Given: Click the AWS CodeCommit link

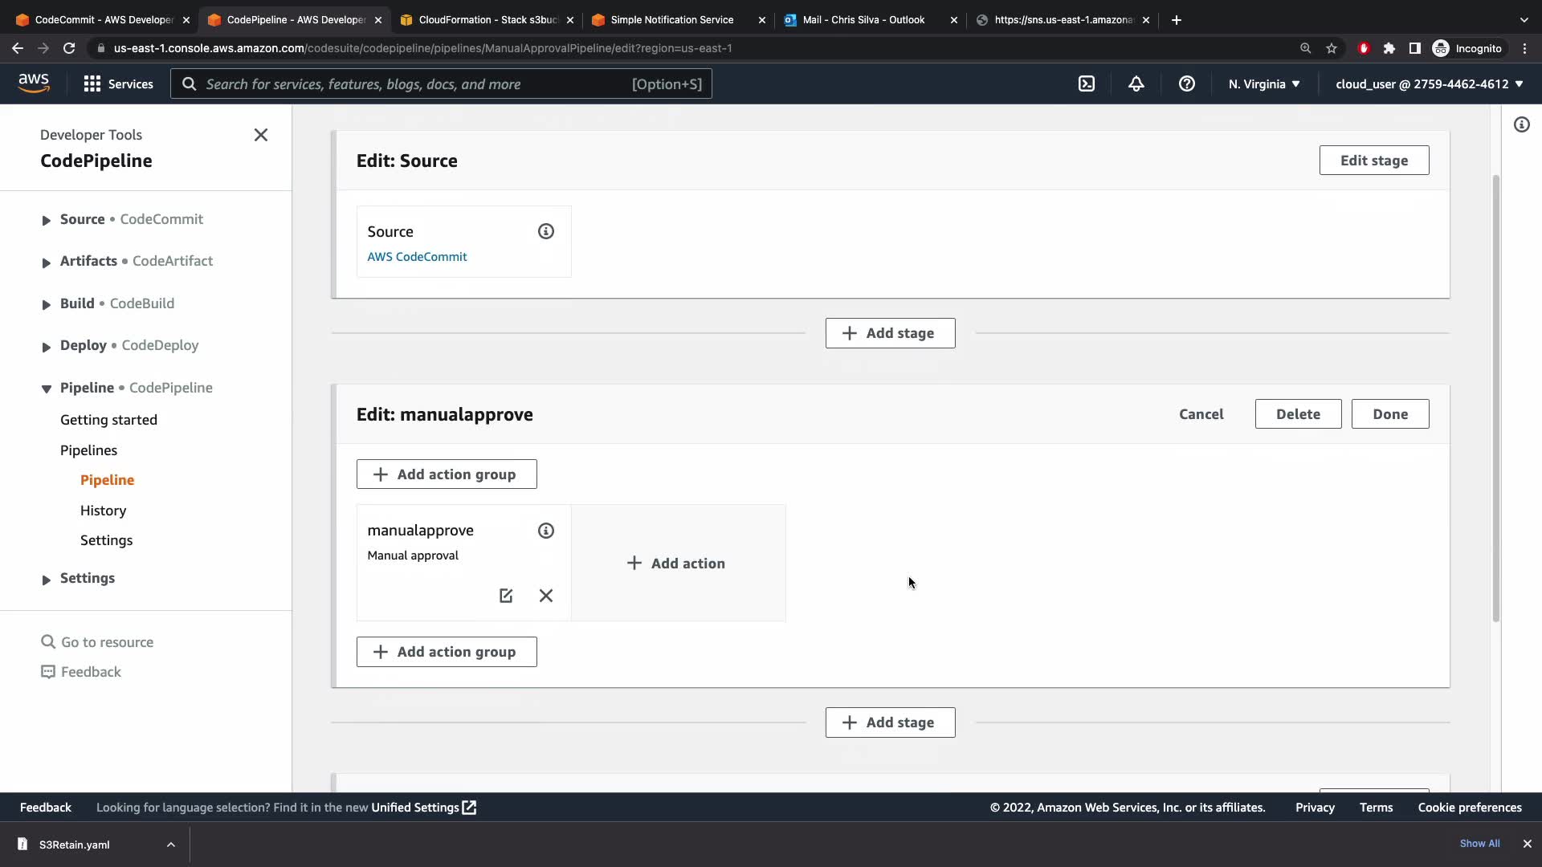Looking at the screenshot, I should point(417,257).
